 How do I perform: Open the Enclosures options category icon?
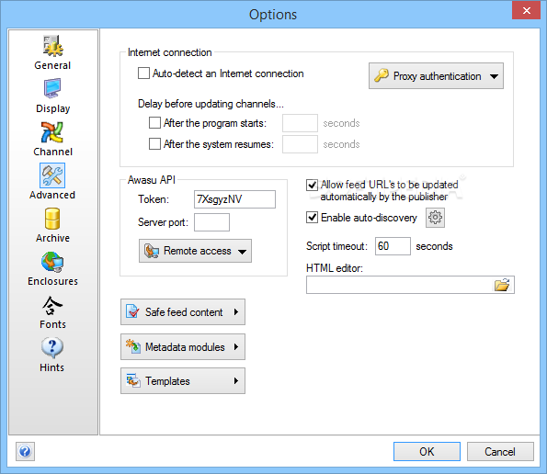coord(52,262)
